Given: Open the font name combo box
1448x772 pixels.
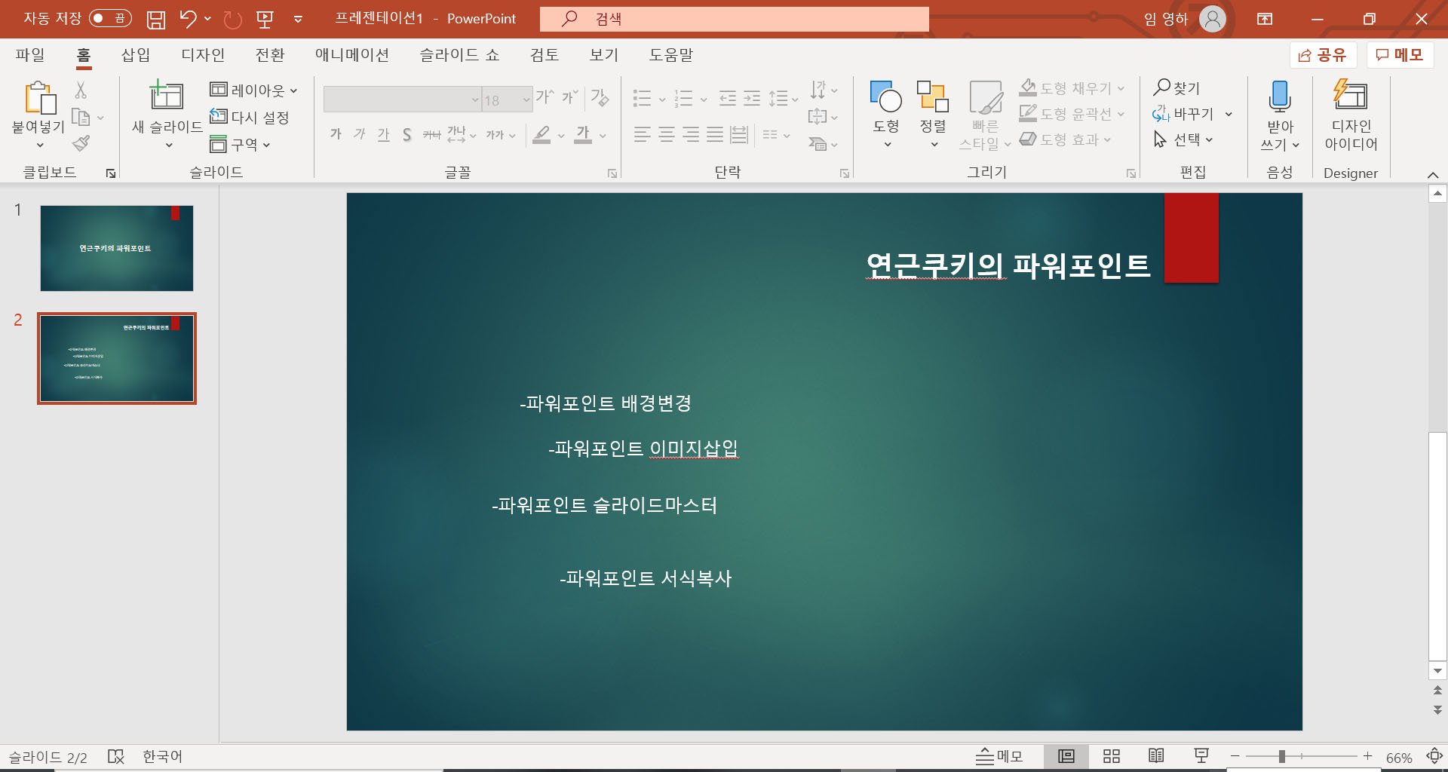Looking at the screenshot, I should 402,100.
